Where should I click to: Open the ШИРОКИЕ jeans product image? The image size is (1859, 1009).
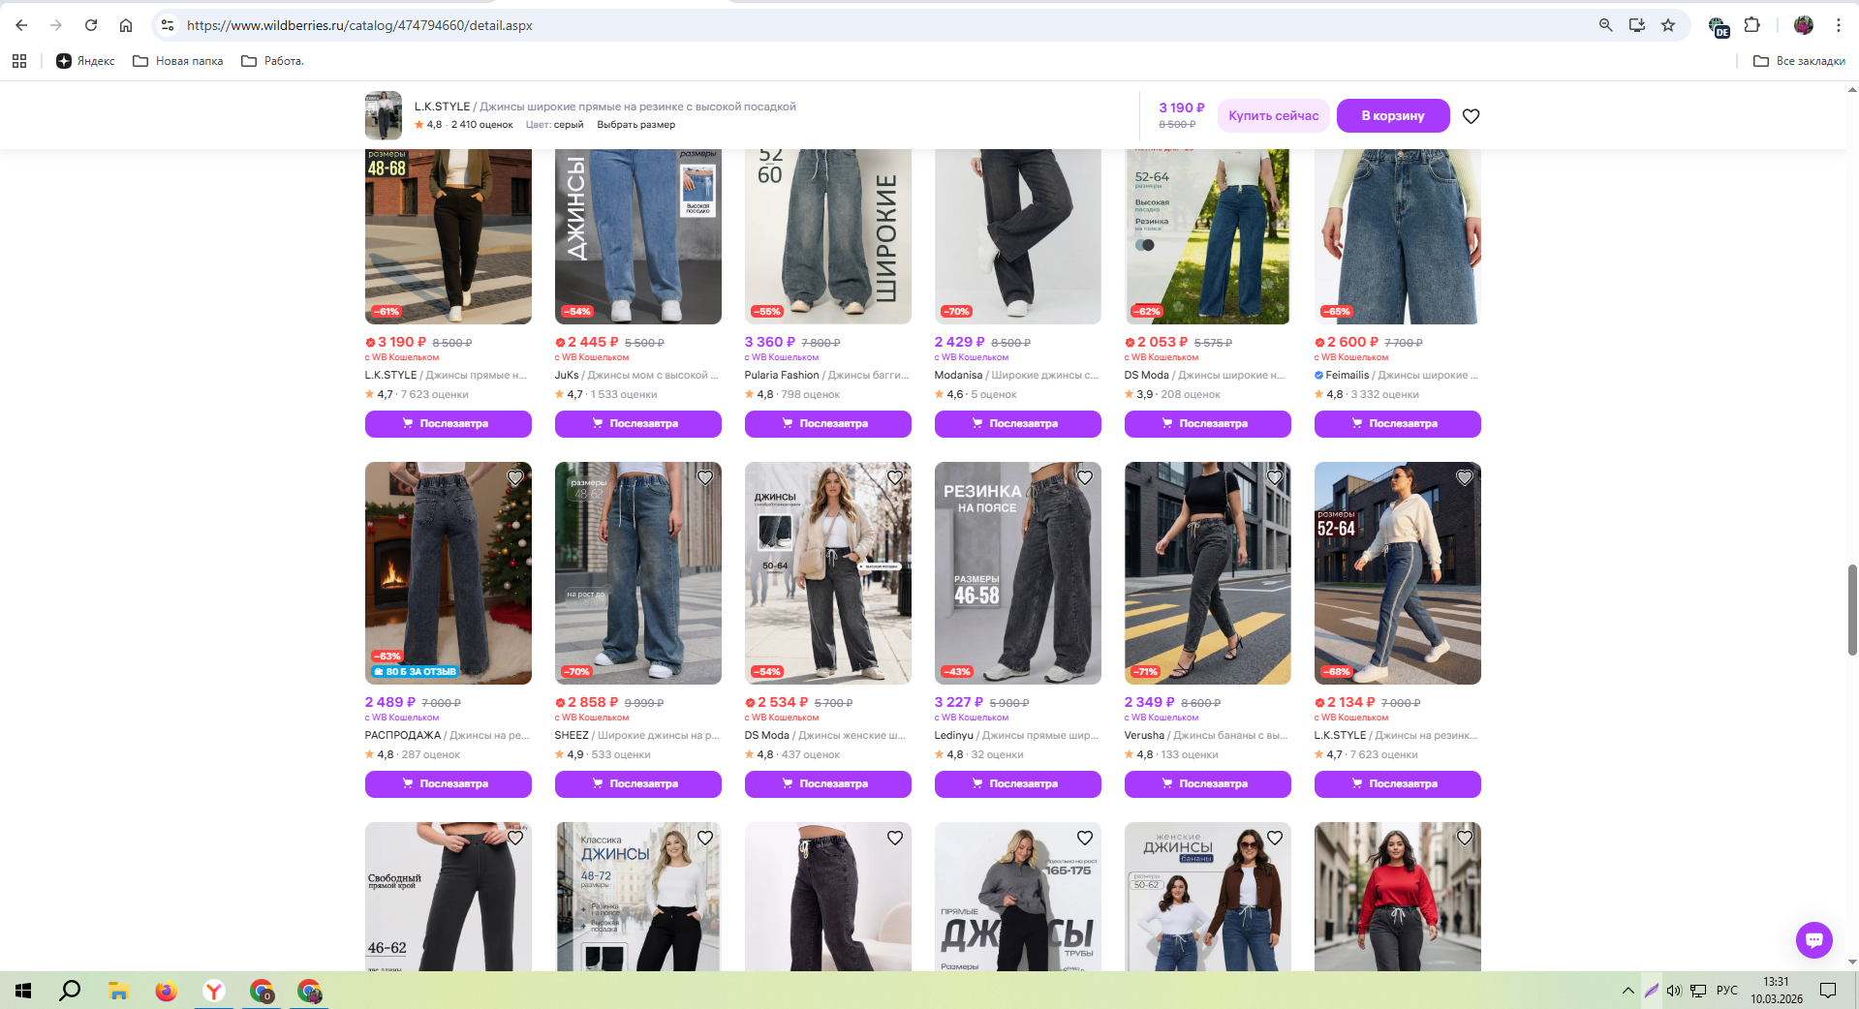pyautogui.click(x=828, y=236)
